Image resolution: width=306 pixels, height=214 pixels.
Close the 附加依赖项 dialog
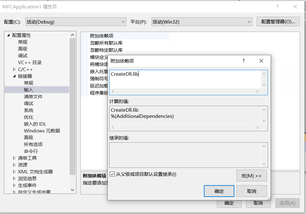(261, 61)
